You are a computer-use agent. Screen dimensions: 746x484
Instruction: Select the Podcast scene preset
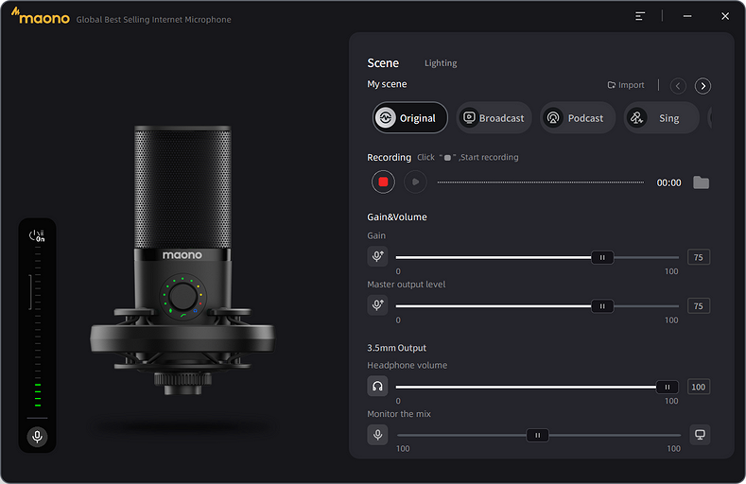pyautogui.click(x=577, y=118)
